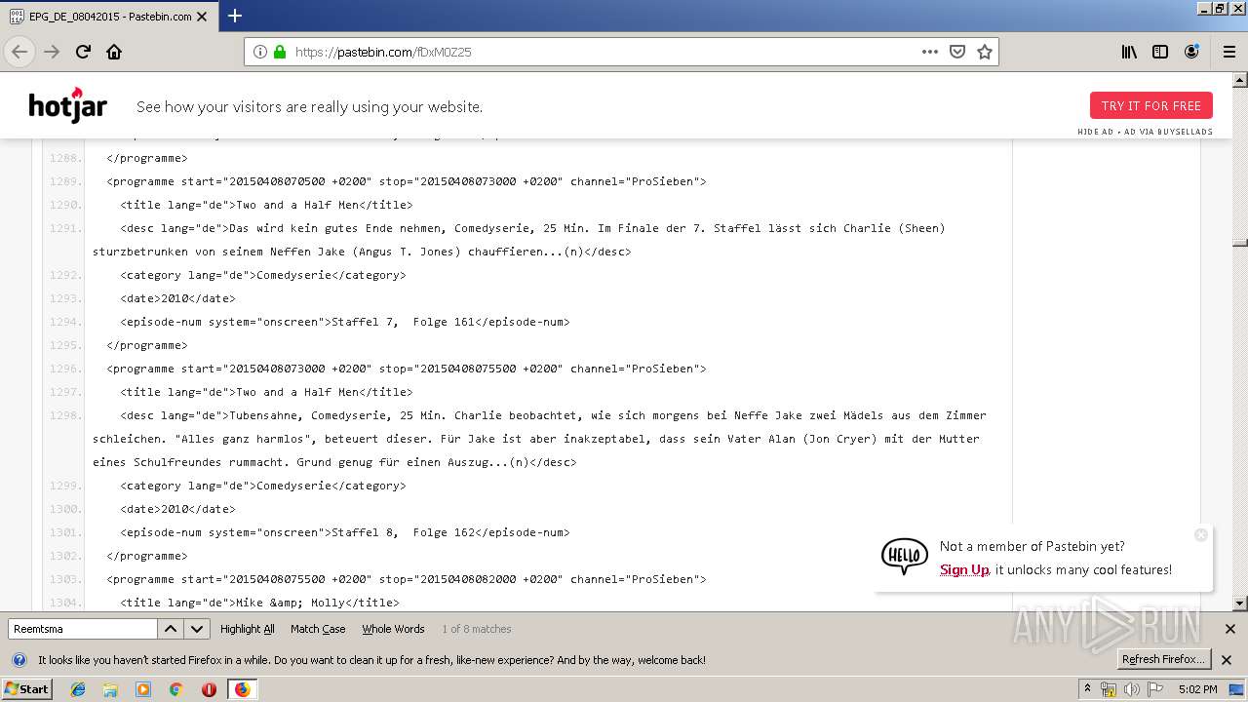The width and height of the screenshot is (1248, 702).
Task: Click the HELLO speech bubble icon
Action: tap(905, 556)
